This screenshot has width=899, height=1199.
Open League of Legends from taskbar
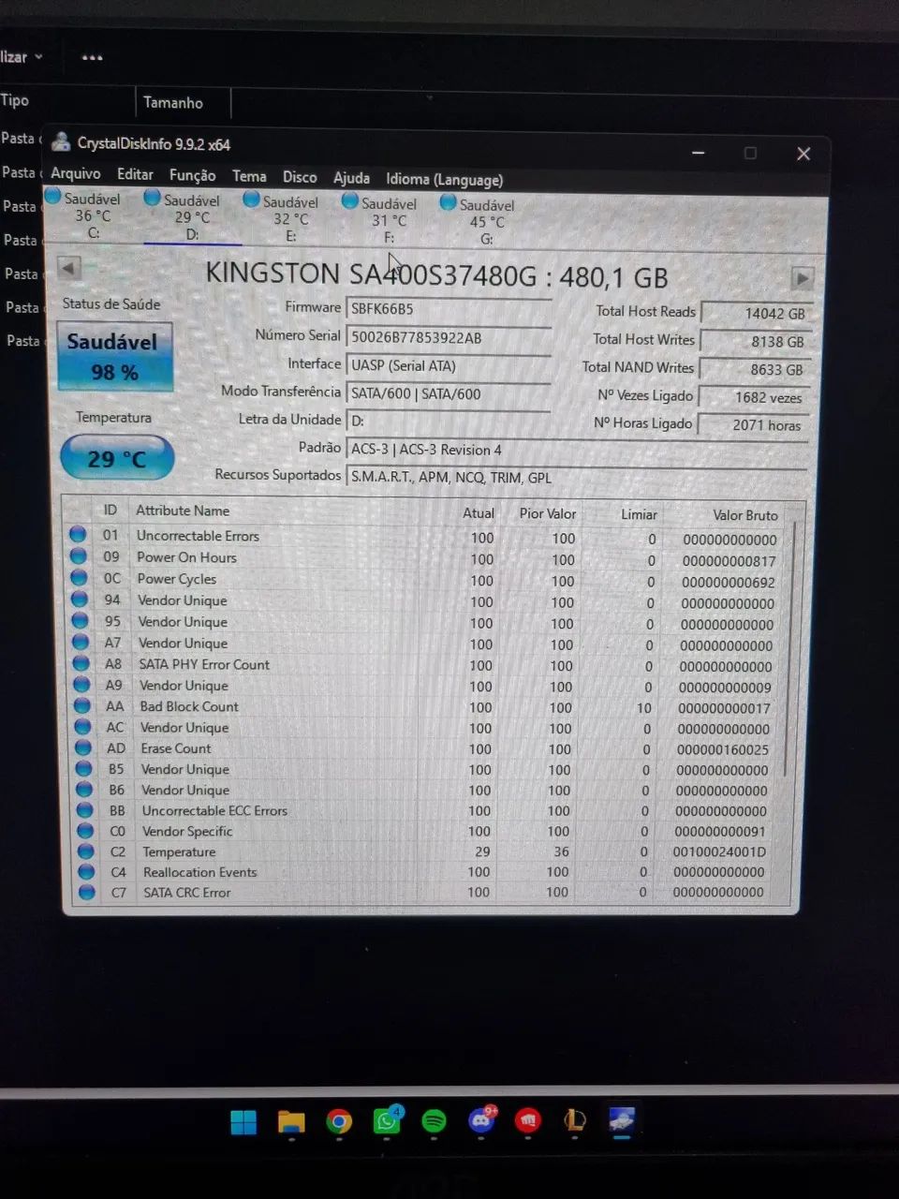pos(575,1119)
